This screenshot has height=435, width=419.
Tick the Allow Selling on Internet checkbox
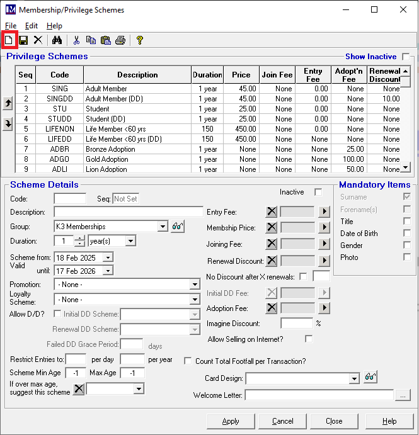(309, 339)
